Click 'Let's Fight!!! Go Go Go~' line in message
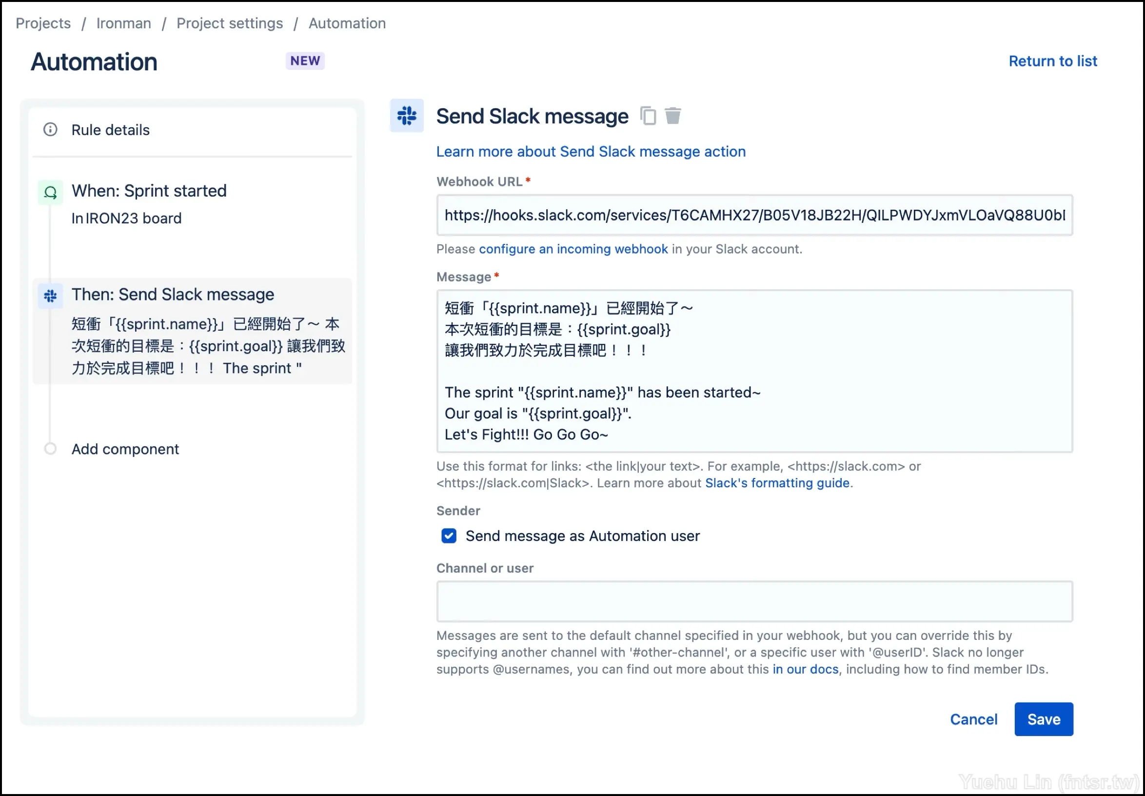This screenshot has height=796, width=1145. click(x=526, y=435)
